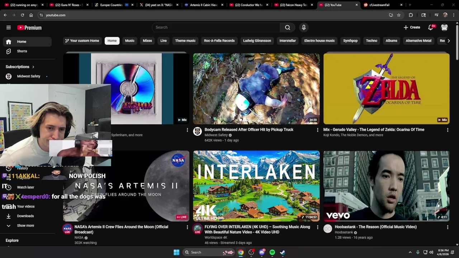Select the Electro house music chip
Image resolution: width=459 pixels, height=258 pixels.
point(320,41)
